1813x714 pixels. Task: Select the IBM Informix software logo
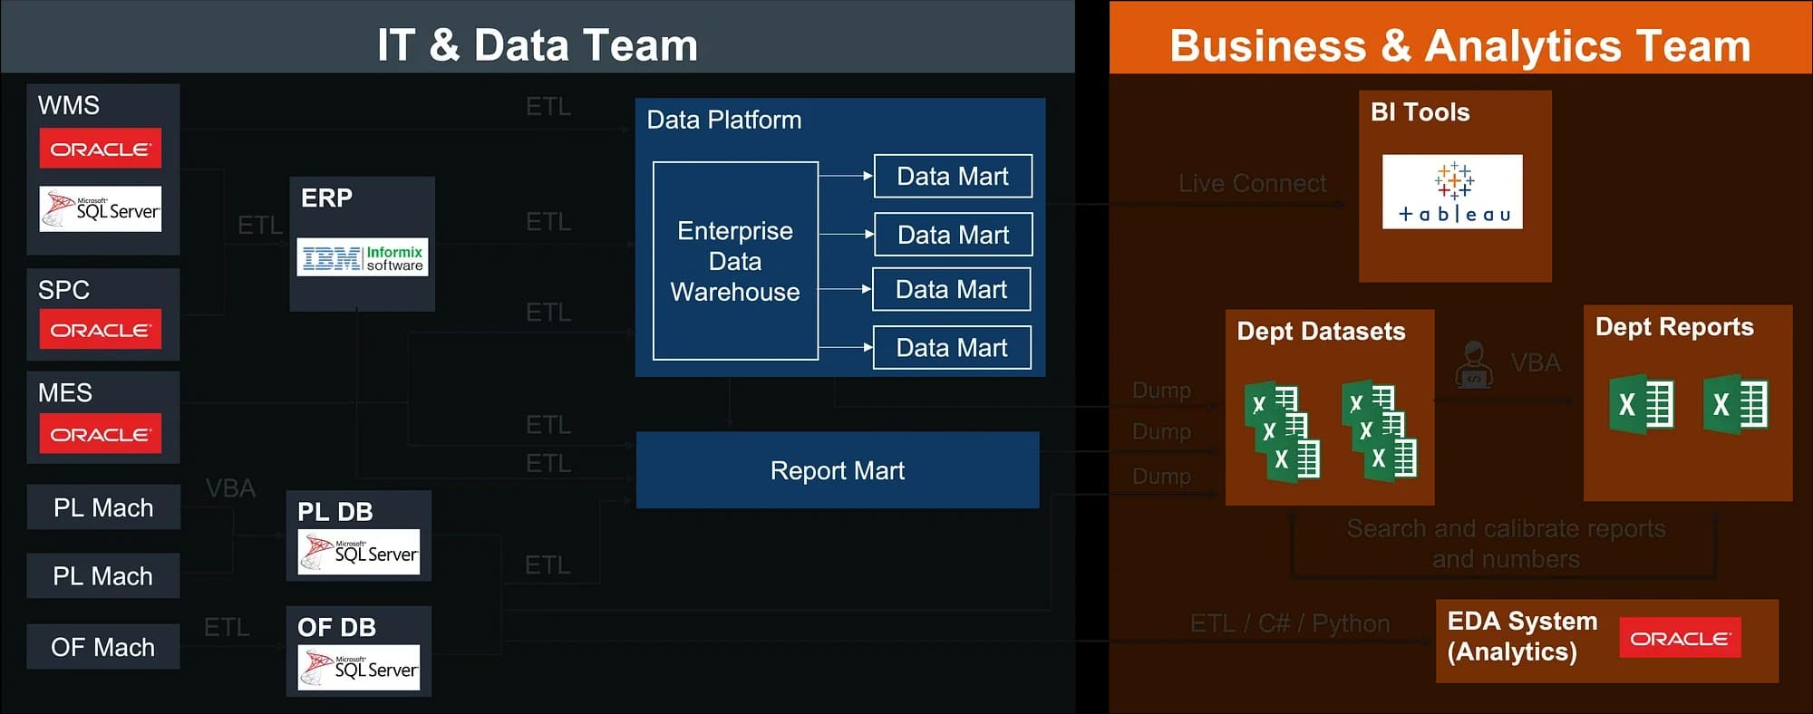pos(363,258)
